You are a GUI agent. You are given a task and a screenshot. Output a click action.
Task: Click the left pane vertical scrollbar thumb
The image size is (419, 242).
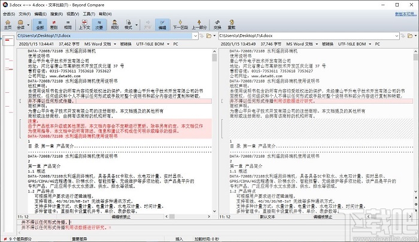[214, 58]
